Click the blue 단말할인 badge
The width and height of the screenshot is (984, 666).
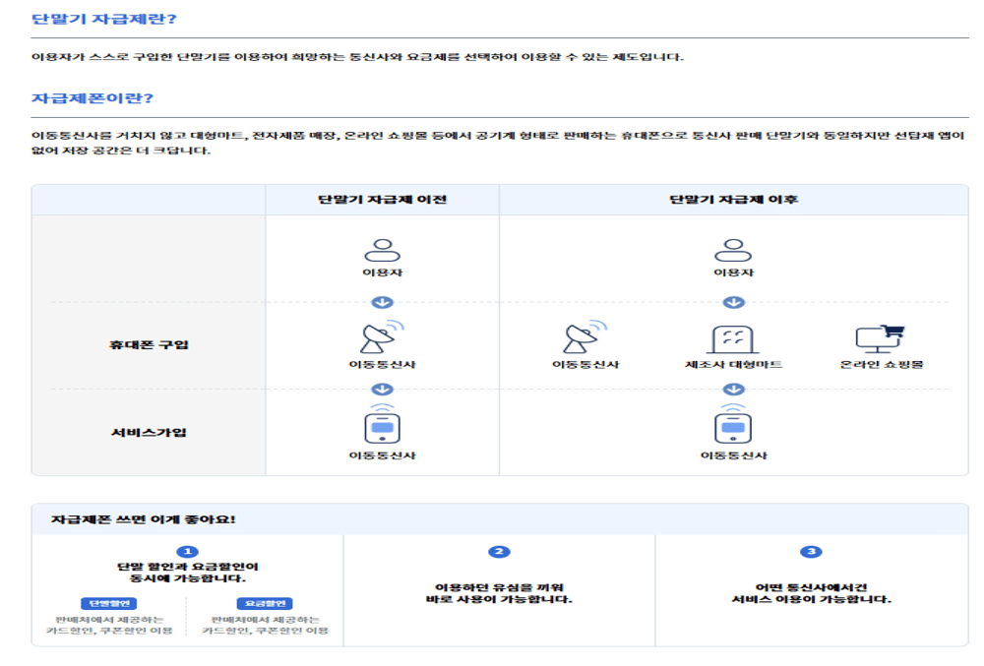tap(108, 603)
